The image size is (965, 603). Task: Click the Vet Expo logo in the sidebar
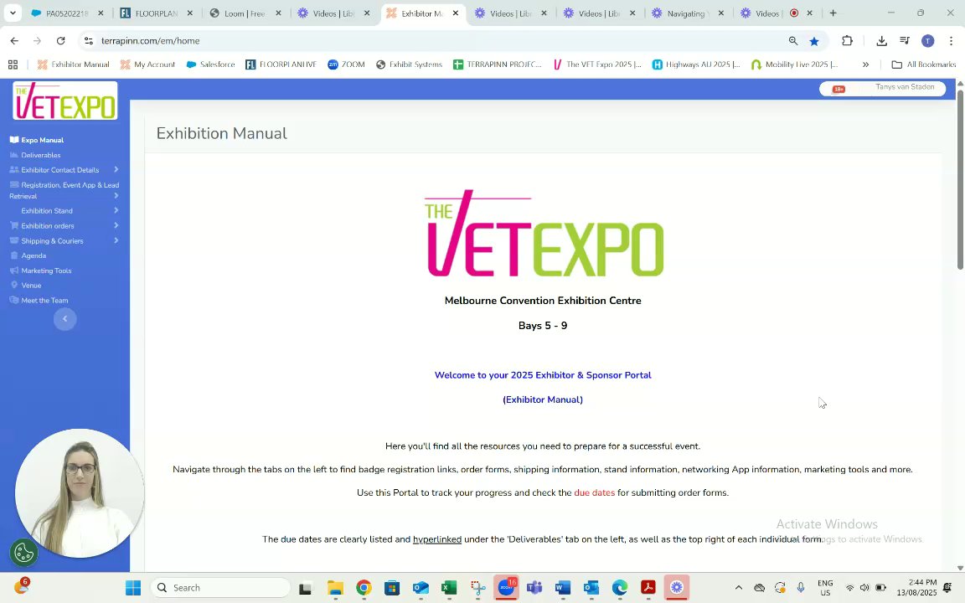point(65,100)
